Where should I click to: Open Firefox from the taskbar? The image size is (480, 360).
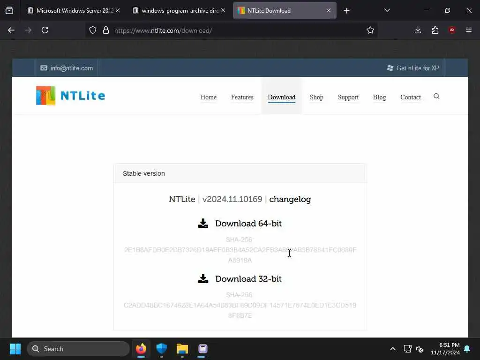[x=141, y=348]
